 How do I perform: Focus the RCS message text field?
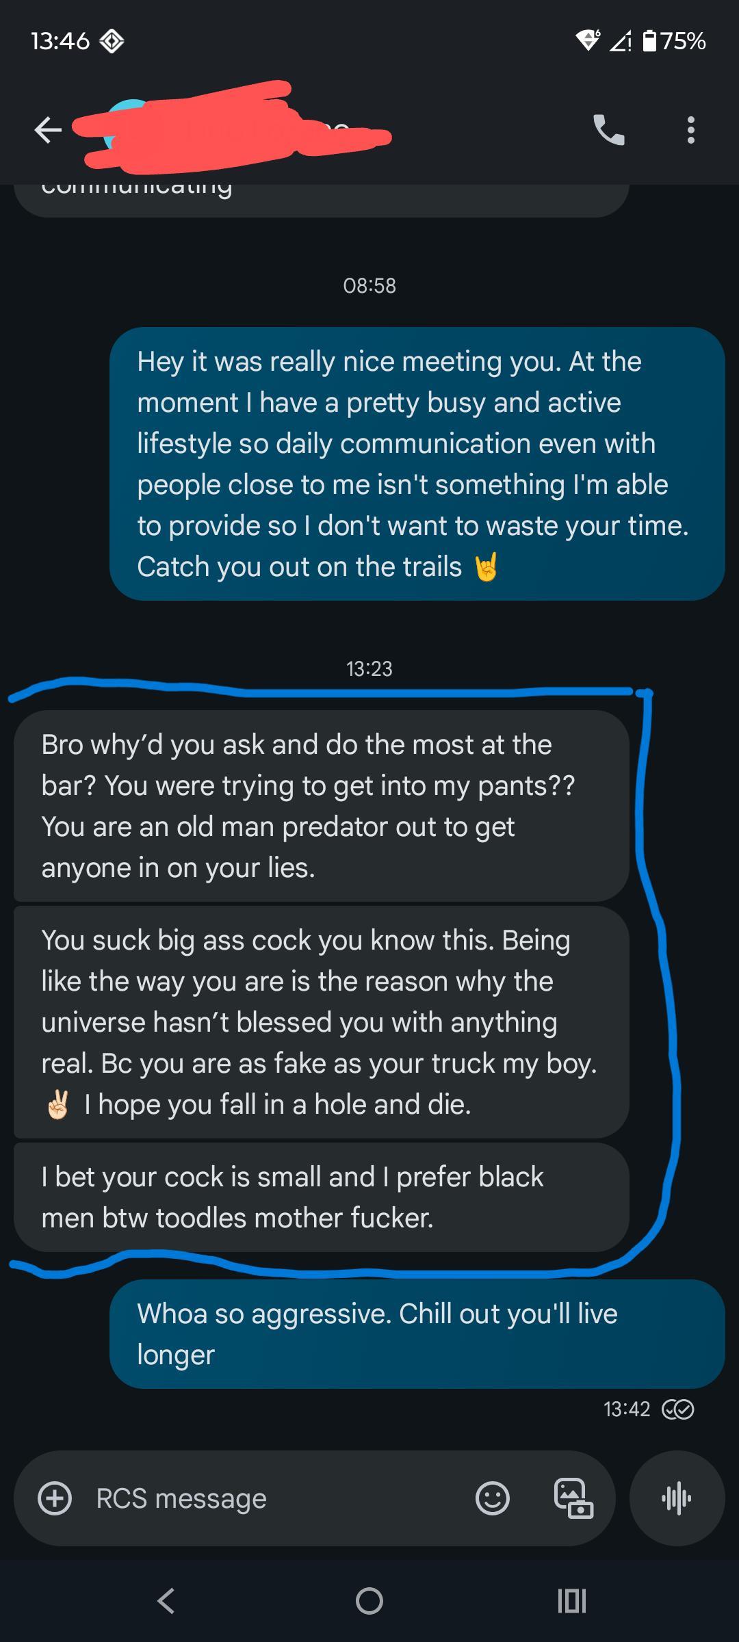coord(274,1498)
